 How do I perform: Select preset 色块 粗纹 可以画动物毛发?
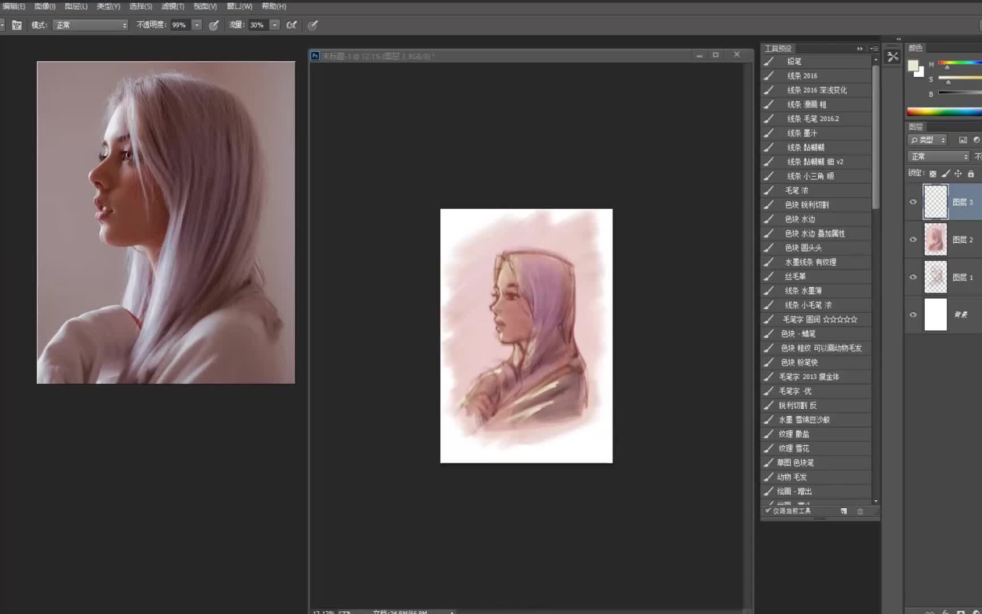click(815, 348)
